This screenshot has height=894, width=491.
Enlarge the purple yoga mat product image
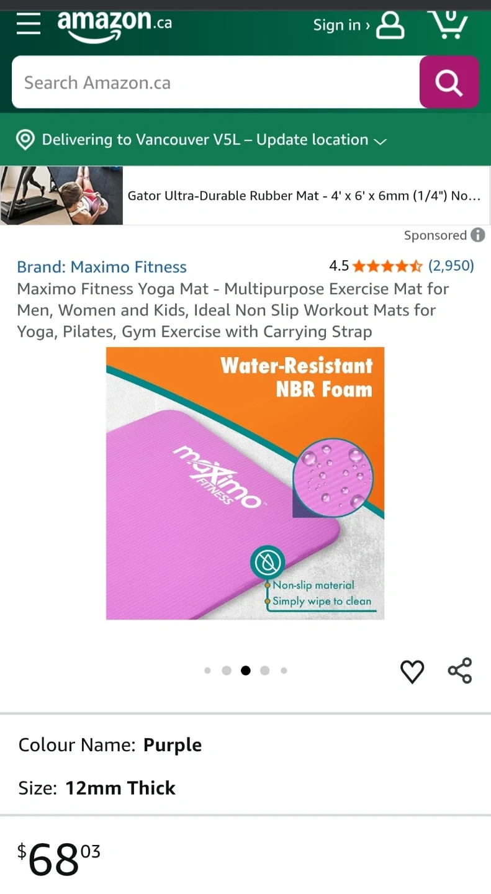(x=245, y=483)
